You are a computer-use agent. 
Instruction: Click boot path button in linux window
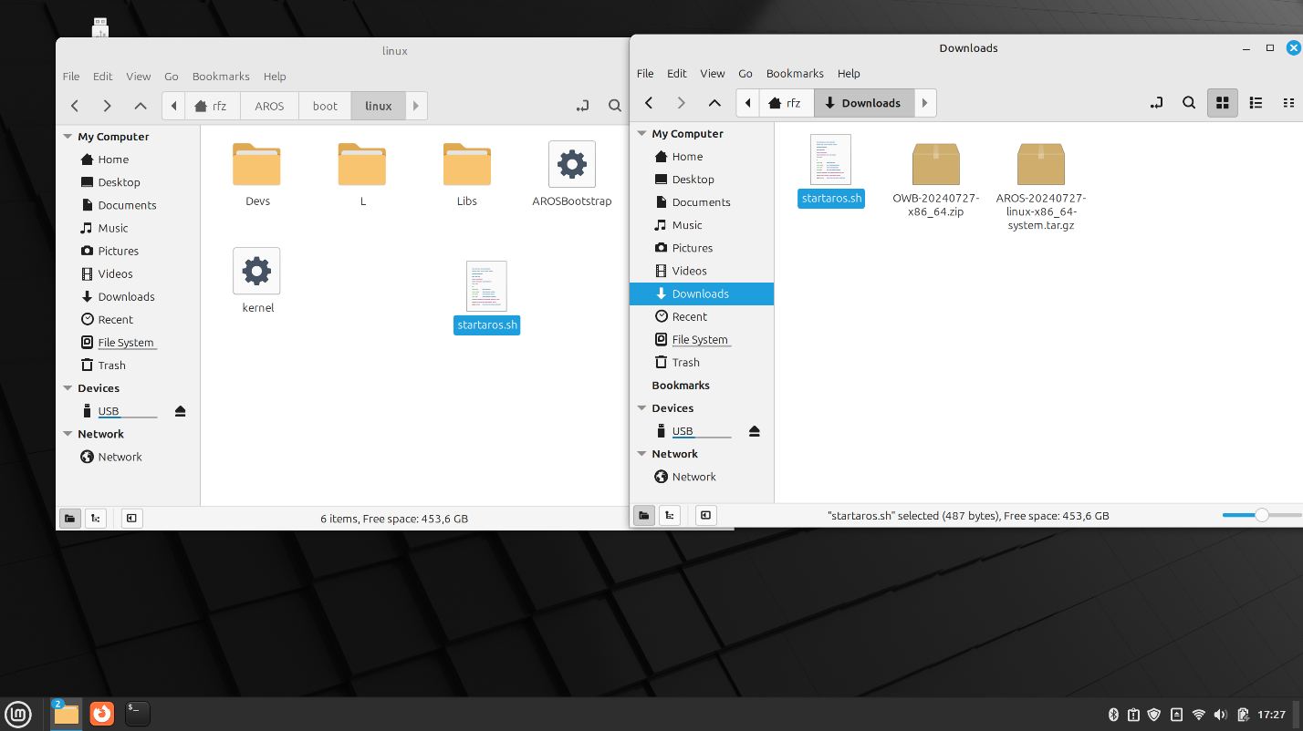coord(325,106)
